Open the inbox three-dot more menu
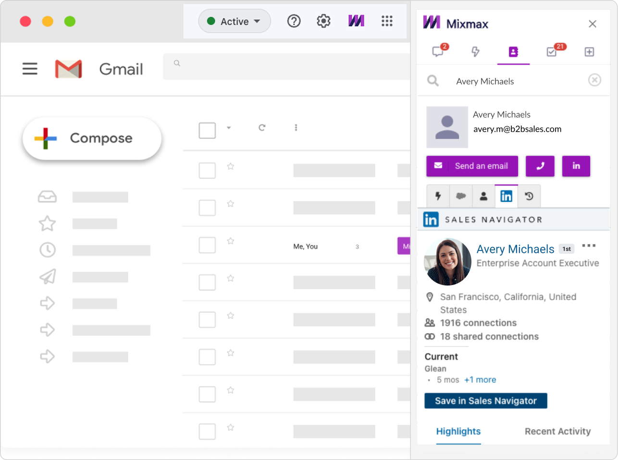This screenshot has height=460, width=618. tap(296, 127)
